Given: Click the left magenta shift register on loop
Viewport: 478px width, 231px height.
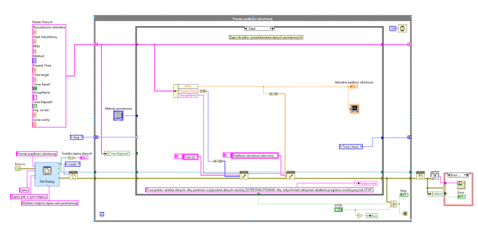Looking at the screenshot, I should point(96,45).
